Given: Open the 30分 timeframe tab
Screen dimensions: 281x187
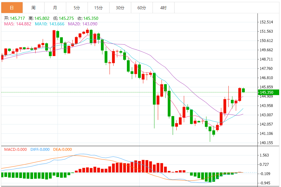Looking at the screenshot, I should click(120, 8).
